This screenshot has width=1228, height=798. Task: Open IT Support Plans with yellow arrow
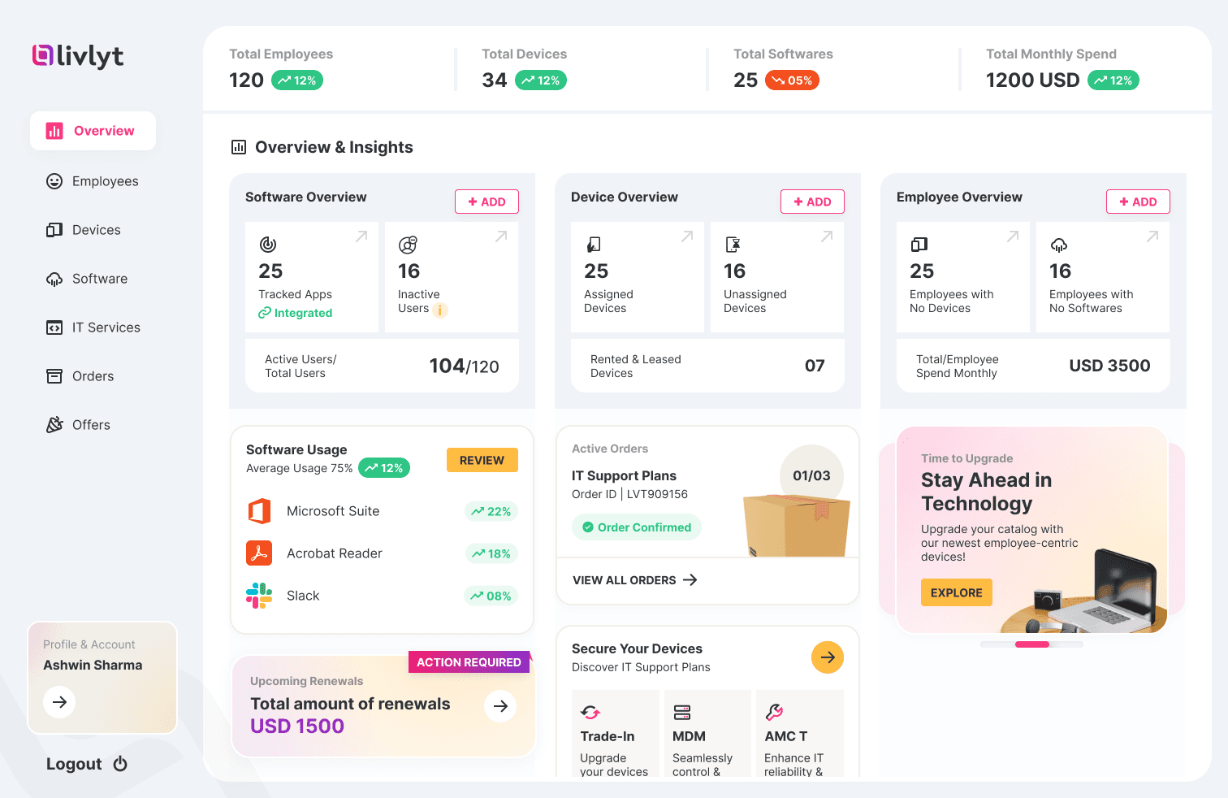(828, 657)
